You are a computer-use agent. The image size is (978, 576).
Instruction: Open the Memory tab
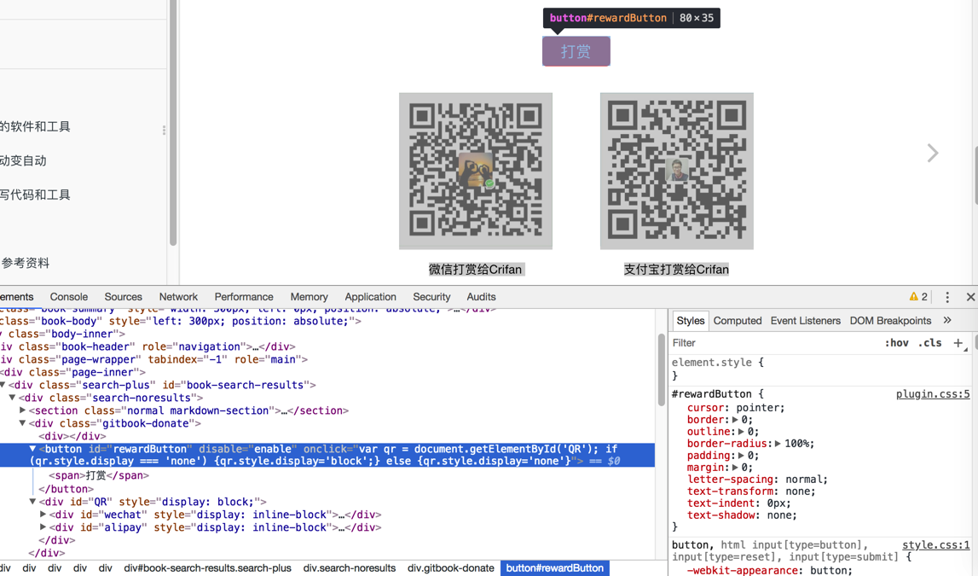coord(309,297)
